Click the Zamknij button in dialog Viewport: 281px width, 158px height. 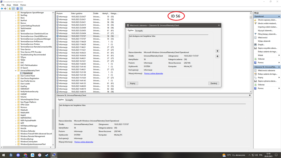coord(213,83)
